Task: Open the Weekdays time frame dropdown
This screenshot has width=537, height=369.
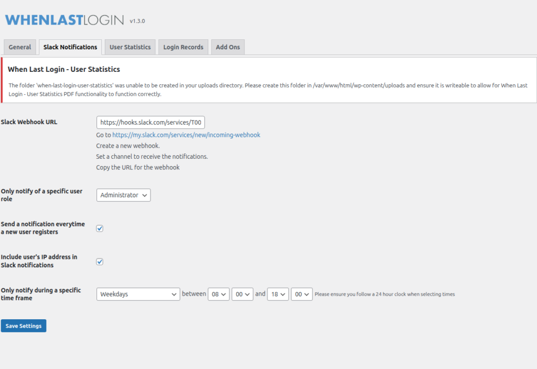Action: 138,294
